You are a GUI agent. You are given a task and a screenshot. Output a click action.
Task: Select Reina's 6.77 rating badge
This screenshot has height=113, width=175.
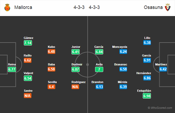pos(12,69)
